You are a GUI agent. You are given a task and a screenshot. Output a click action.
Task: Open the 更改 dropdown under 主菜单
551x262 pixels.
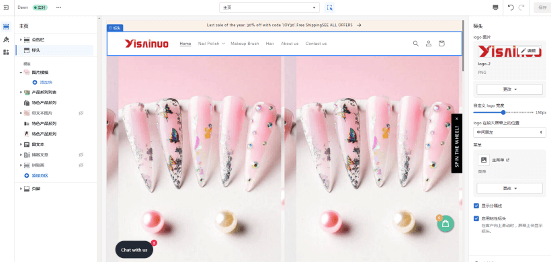[x=509, y=188]
